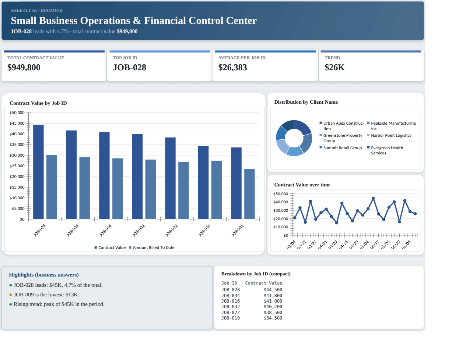452x339 pixels.
Task: Select the Average Per Job ID card
Action: [265, 65]
